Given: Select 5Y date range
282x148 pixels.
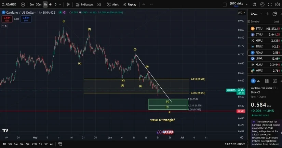Looking at the screenshot, I should pos(46,144).
